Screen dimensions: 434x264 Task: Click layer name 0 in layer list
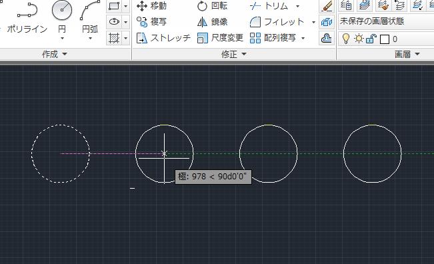click(395, 39)
